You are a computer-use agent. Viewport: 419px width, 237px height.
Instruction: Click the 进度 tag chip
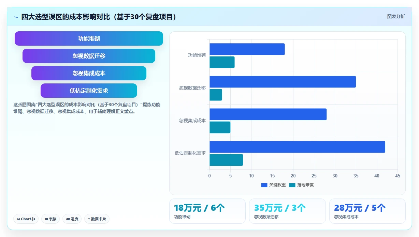(72, 219)
